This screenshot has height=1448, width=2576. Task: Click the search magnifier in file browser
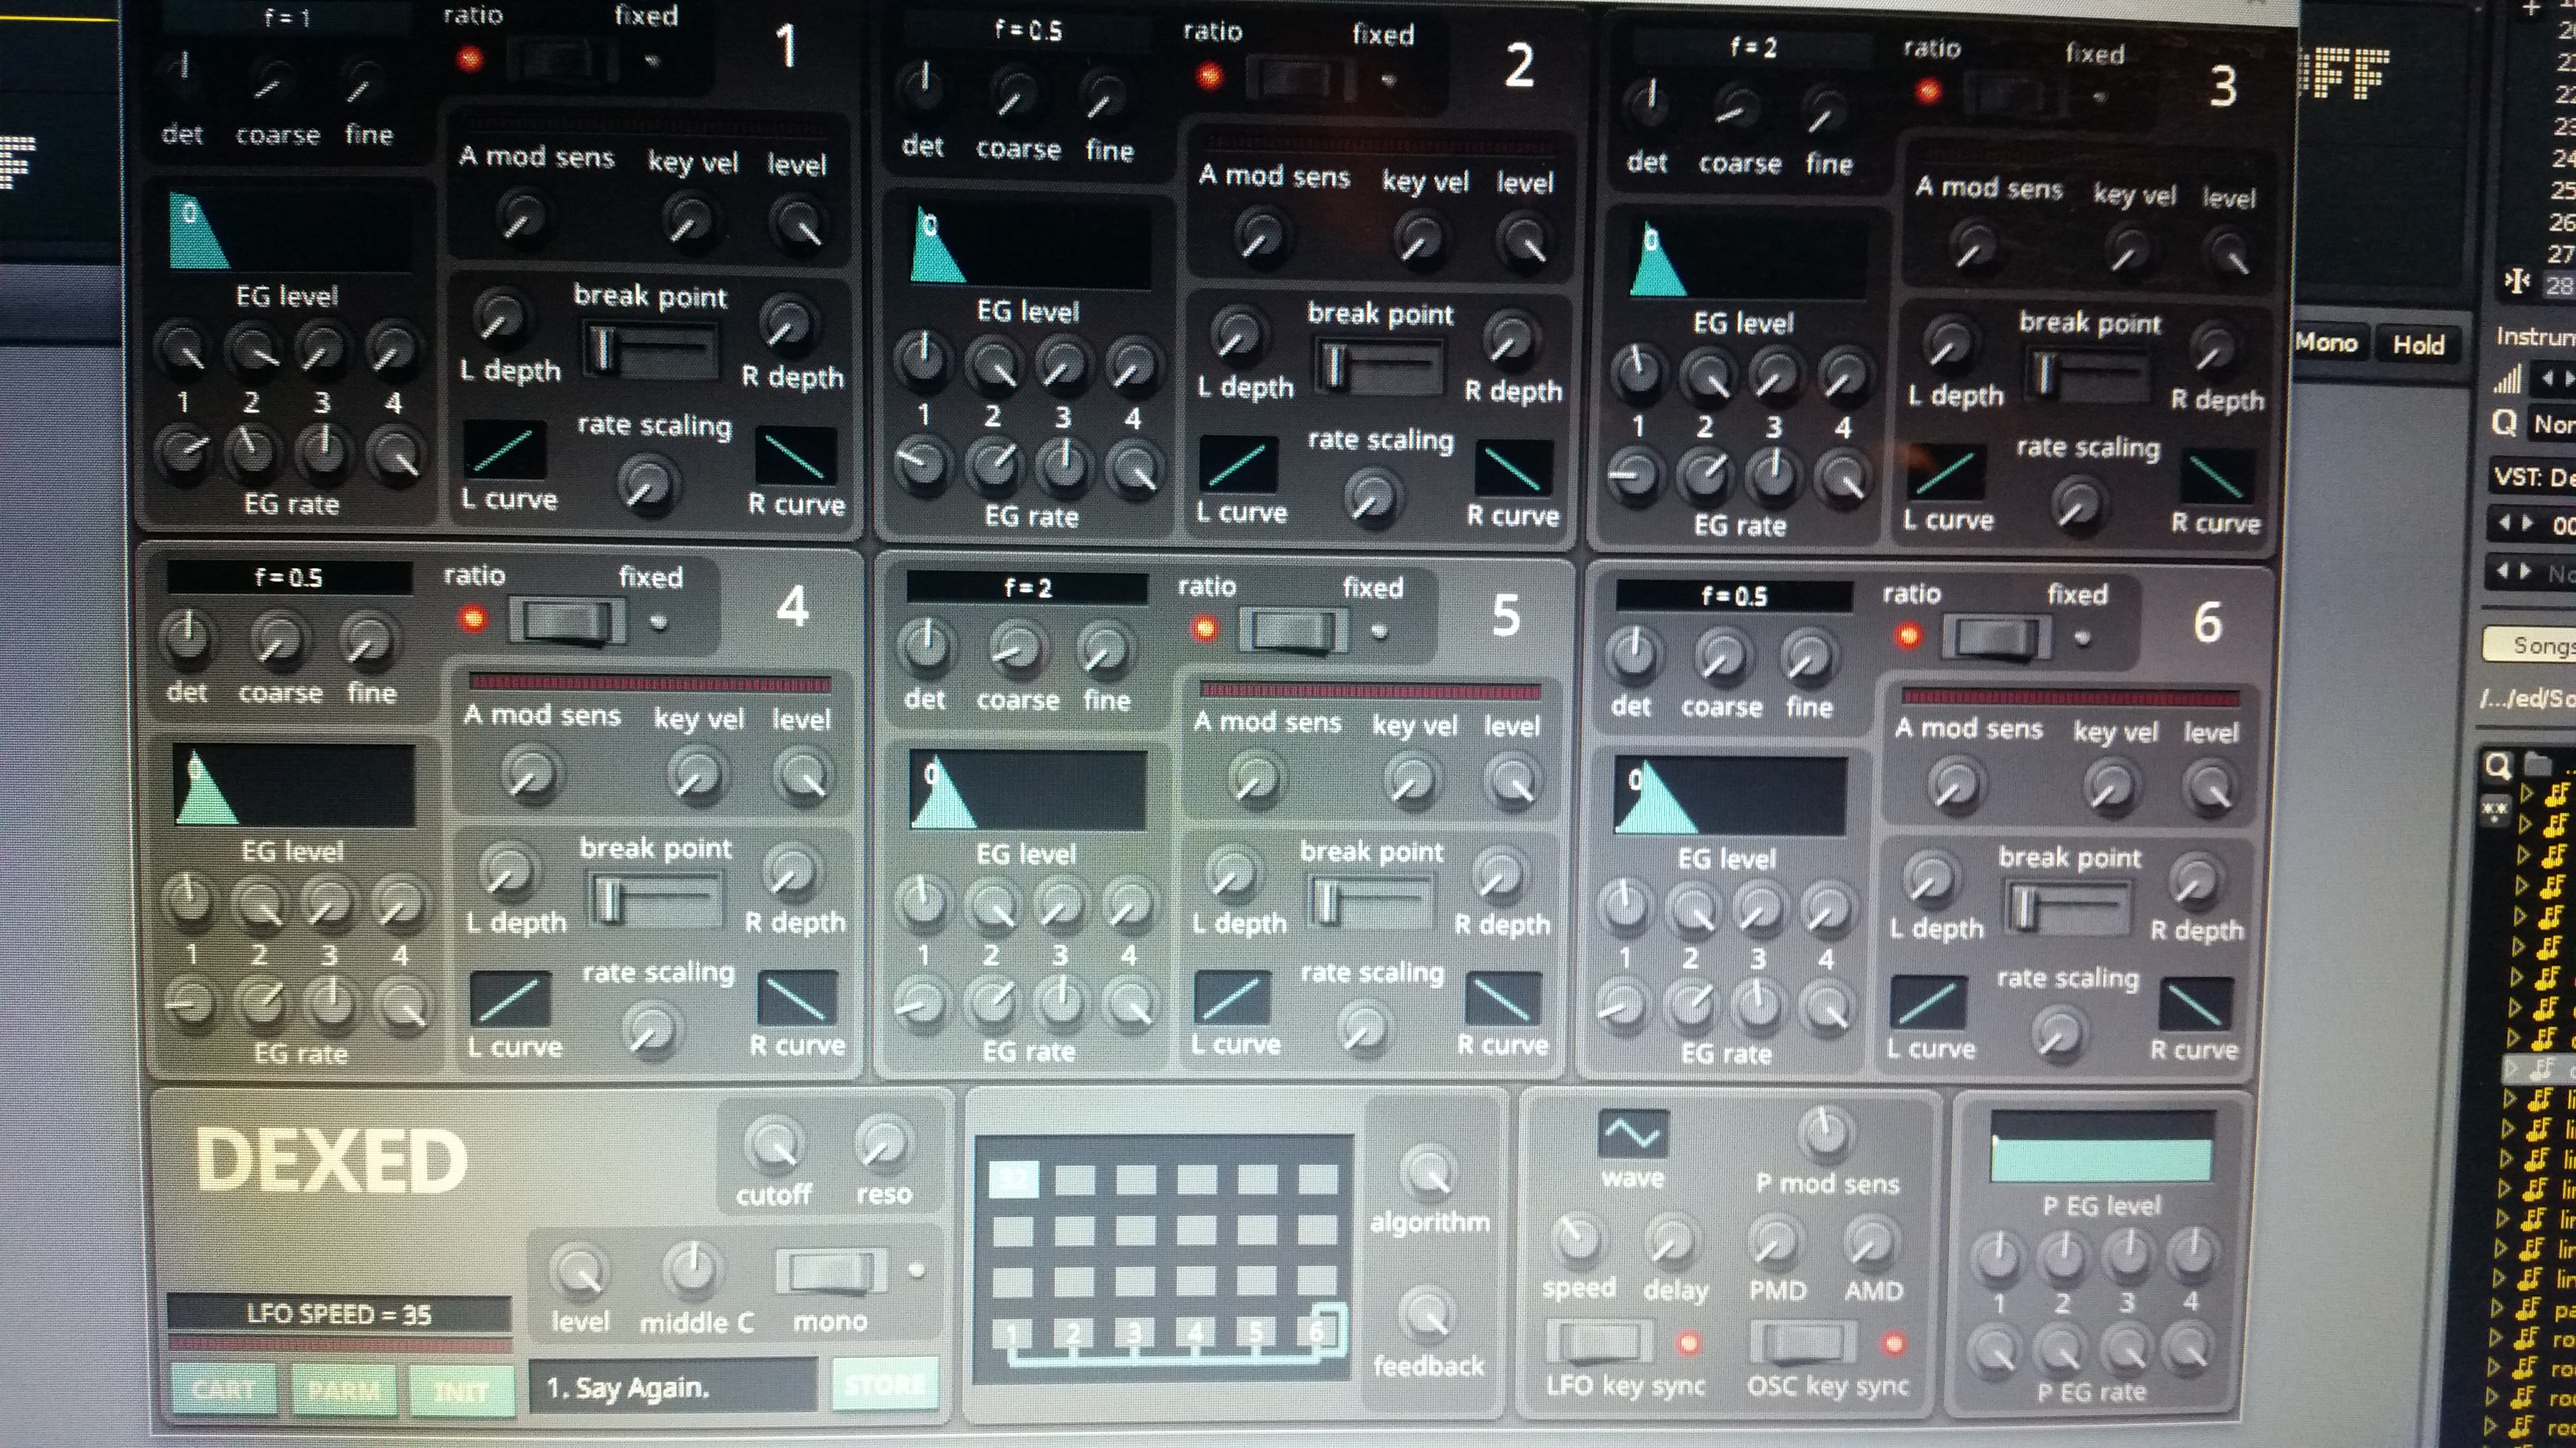(2498, 767)
